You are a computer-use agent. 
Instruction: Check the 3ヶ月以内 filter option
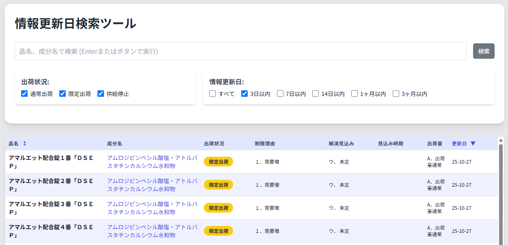point(396,94)
